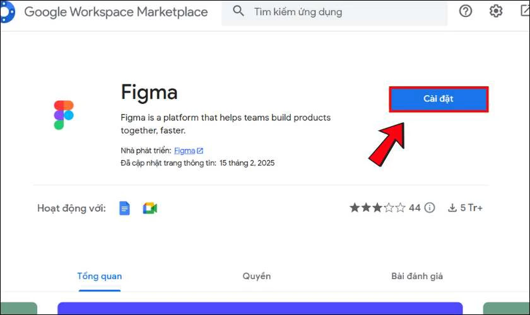This screenshot has height=315, width=530.
Task: Click Google Workspace Marketplace title text
Action: point(116,12)
